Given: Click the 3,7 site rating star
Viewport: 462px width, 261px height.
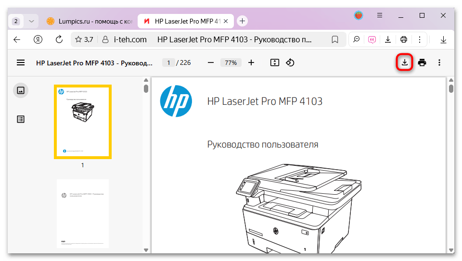Looking at the screenshot, I should (x=78, y=39).
